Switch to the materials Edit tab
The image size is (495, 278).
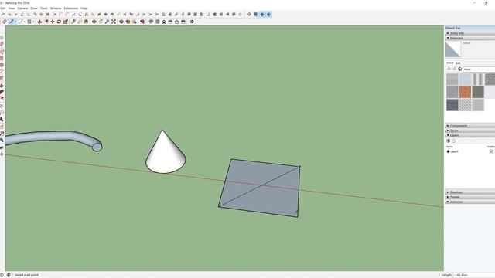tap(458, 63)
